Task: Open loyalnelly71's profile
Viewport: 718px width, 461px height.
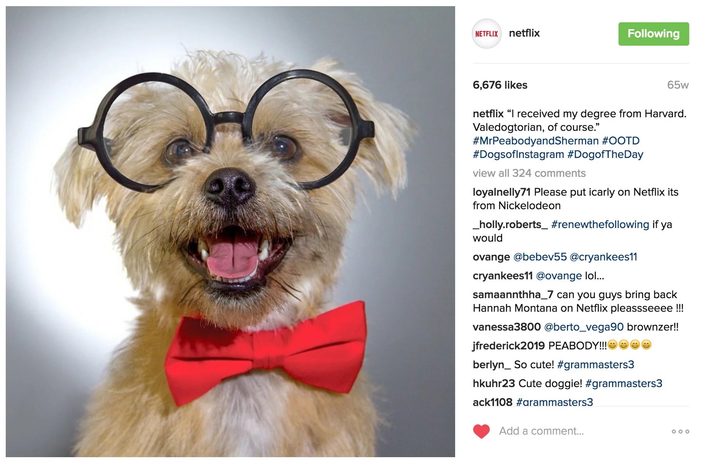Action: click(x=501, y=192)
